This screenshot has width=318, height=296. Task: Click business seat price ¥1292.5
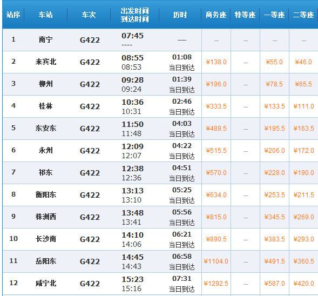(216, 283)
